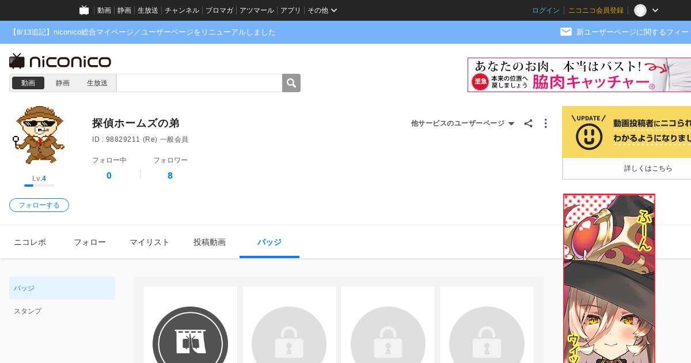
Task: Select バッジ in the left sidebar
Action: (x=62, y=288)
